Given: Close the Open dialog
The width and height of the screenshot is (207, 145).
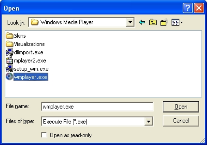Looking at the screenshot, I should point(199,8).
